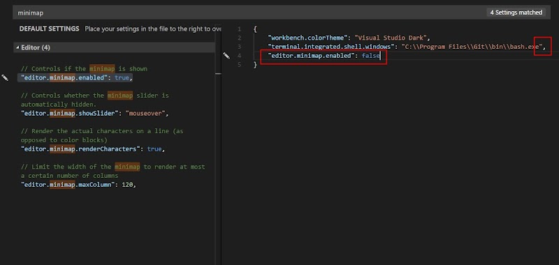Collapse the Editor (4) settings group
This screenshot has height=265, width=559.
pyautogui.click(x=17, y=47)
